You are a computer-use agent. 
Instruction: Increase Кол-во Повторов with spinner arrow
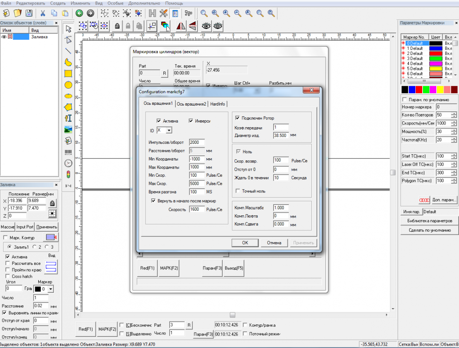coord(454,114)
